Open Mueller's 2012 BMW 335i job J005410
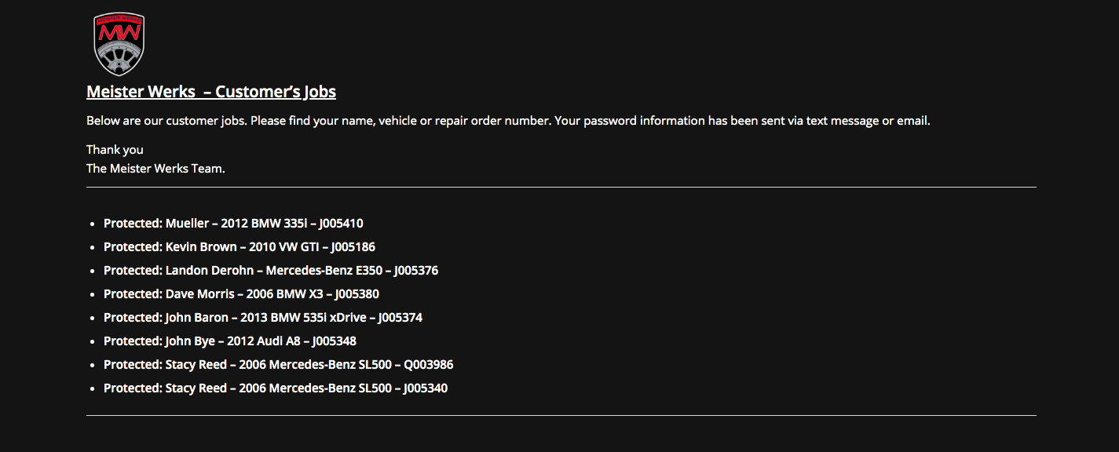1119x452 pixels. pyautogui.click(x=233, y=224)
